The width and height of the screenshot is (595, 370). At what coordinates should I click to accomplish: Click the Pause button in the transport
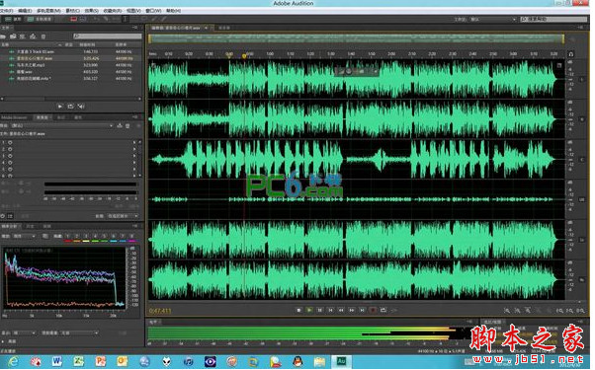(x=320, y=311)
